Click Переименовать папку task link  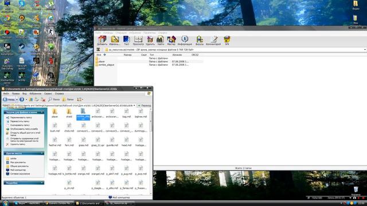[21, 118]
